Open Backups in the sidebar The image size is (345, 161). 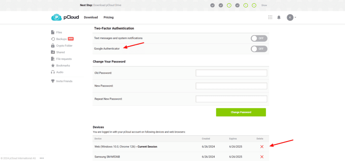pyautogui.click(x=61, y=39)
